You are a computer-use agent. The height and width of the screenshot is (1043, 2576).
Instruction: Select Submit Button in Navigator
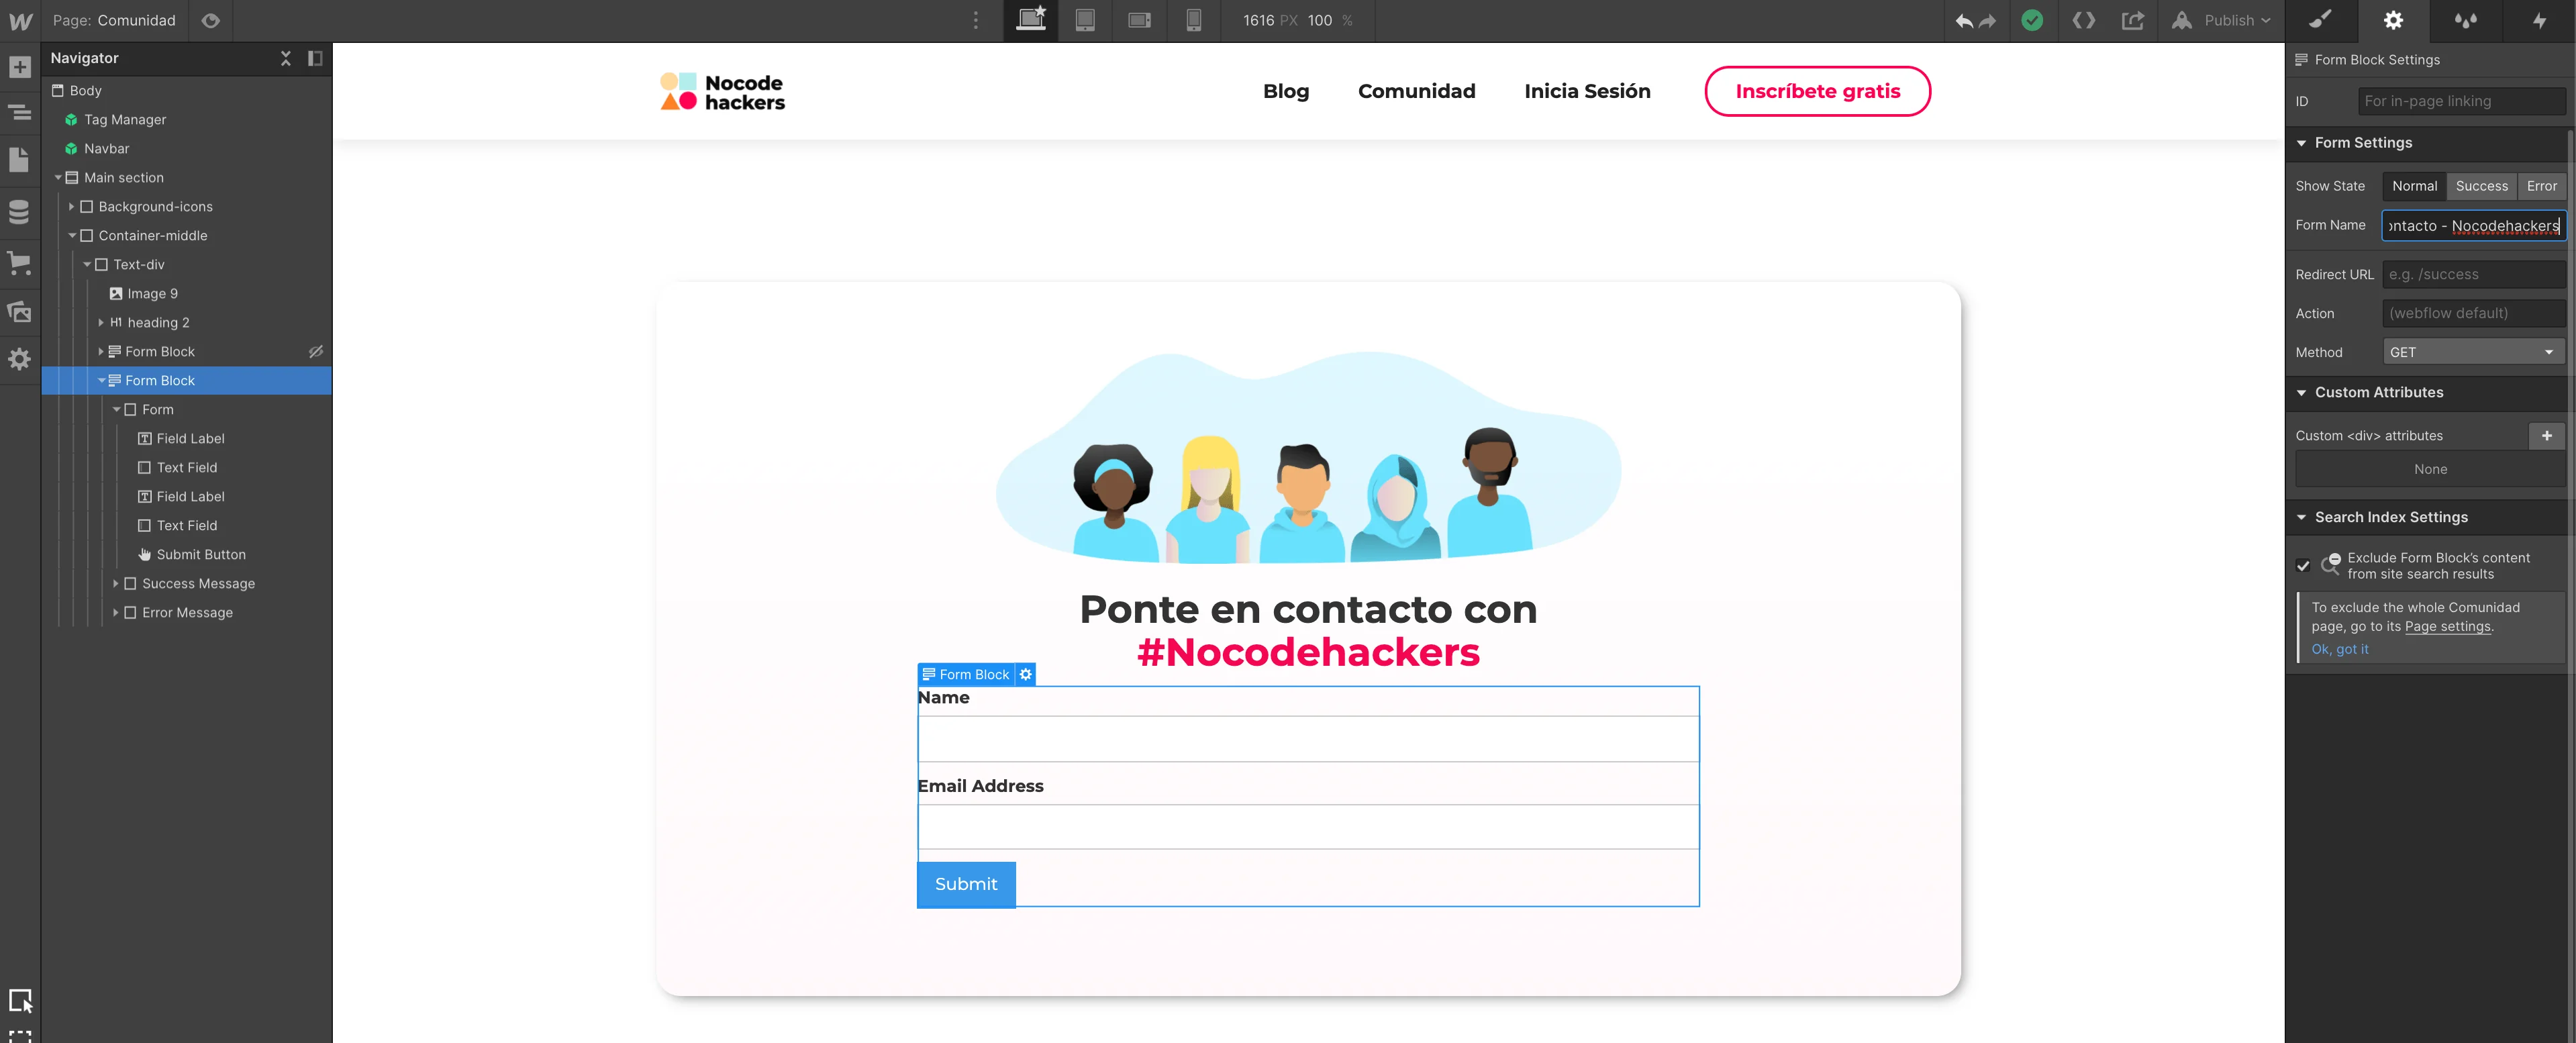tap(200, 554)
